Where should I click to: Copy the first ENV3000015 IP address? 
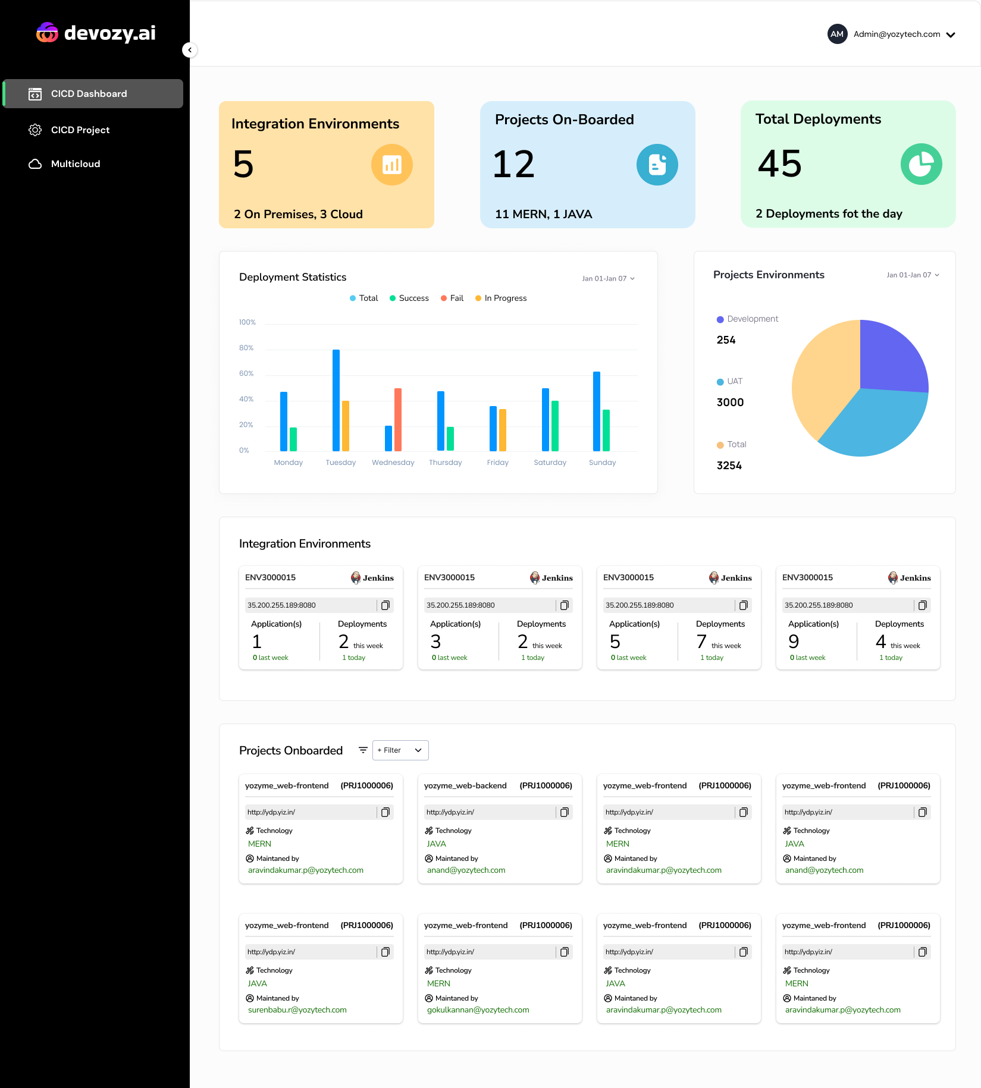(x=385, y=605)
